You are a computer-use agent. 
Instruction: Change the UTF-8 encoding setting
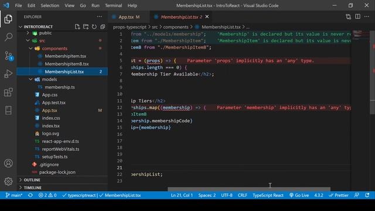[x=227, y=195]
